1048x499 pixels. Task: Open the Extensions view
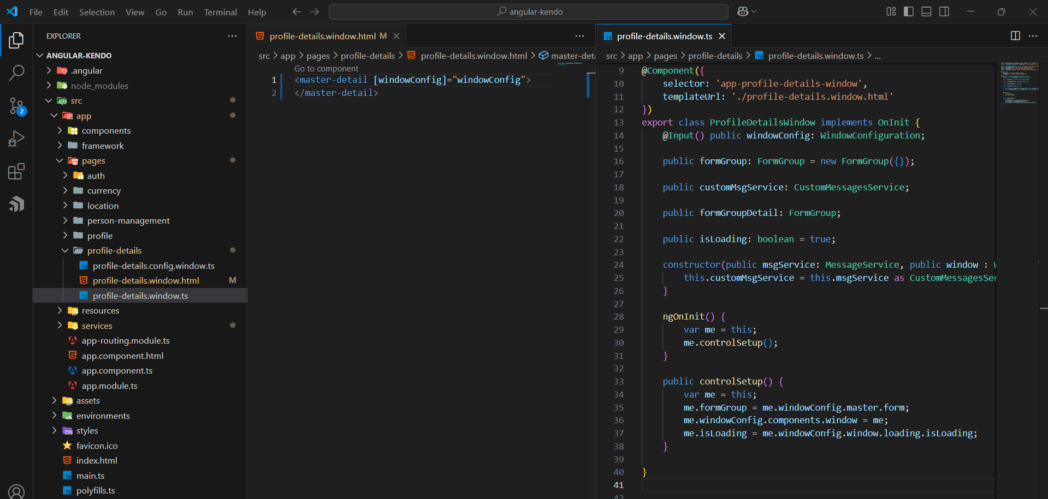16,171
